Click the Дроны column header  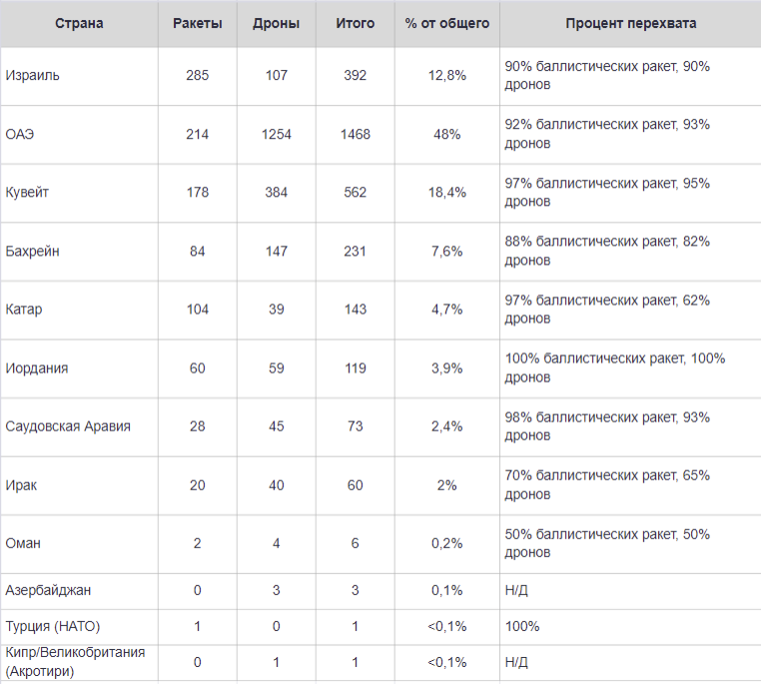[x=277, y=23]
